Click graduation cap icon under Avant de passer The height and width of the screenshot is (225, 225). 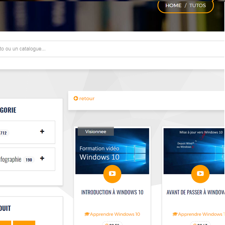click(x=175, y=214)
